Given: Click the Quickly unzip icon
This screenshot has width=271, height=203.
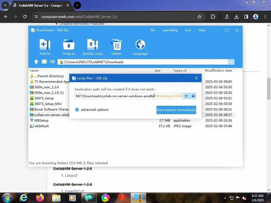Looking at the screenshot, I should point(92,44).
